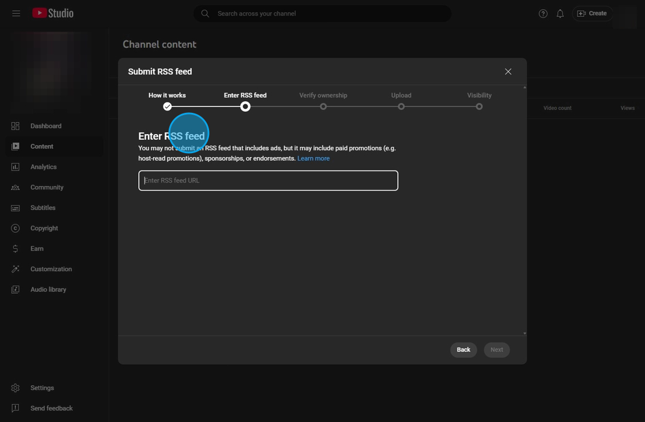
Task: Click the Analytics chart icon
Action: (15, 167)
